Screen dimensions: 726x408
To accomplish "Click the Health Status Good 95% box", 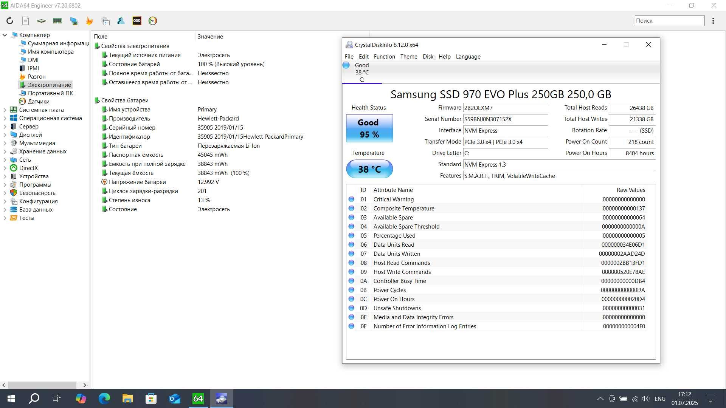I will tap(369, 128).
